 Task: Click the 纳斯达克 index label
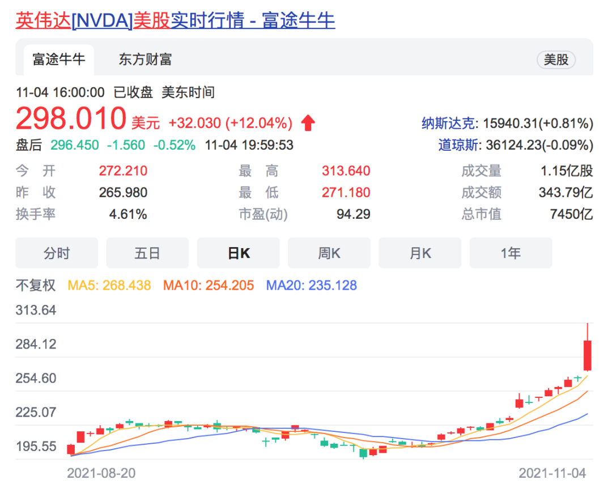pyautogui.click(x=448, y=124)
